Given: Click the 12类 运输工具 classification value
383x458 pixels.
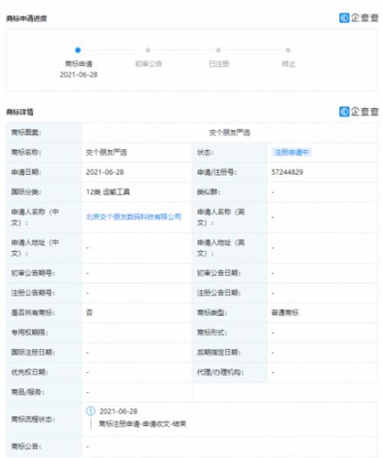Looking at the screenshot, I should pos(108,192).
